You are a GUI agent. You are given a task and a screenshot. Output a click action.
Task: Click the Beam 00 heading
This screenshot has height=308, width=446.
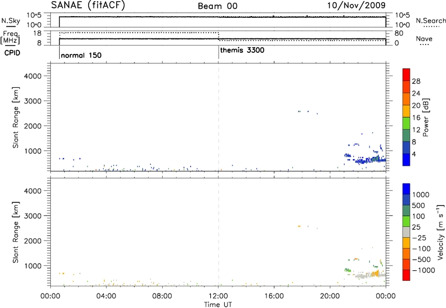pos(217,6)
